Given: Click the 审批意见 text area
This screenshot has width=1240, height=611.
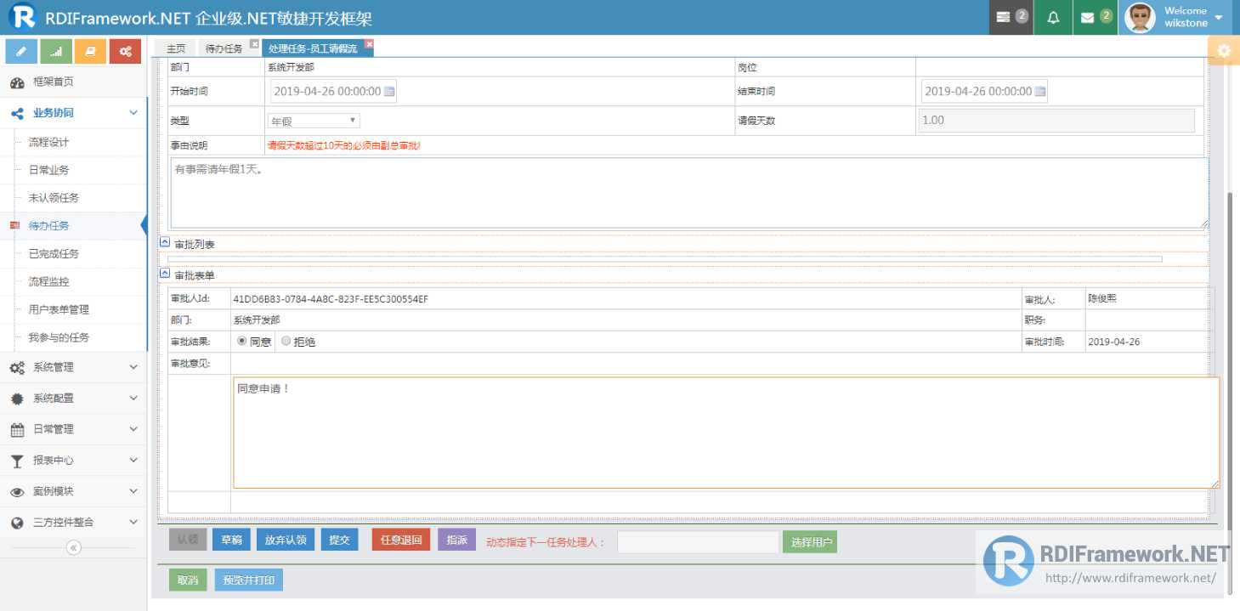Looking at the screenshot, I should click(726, 433).
